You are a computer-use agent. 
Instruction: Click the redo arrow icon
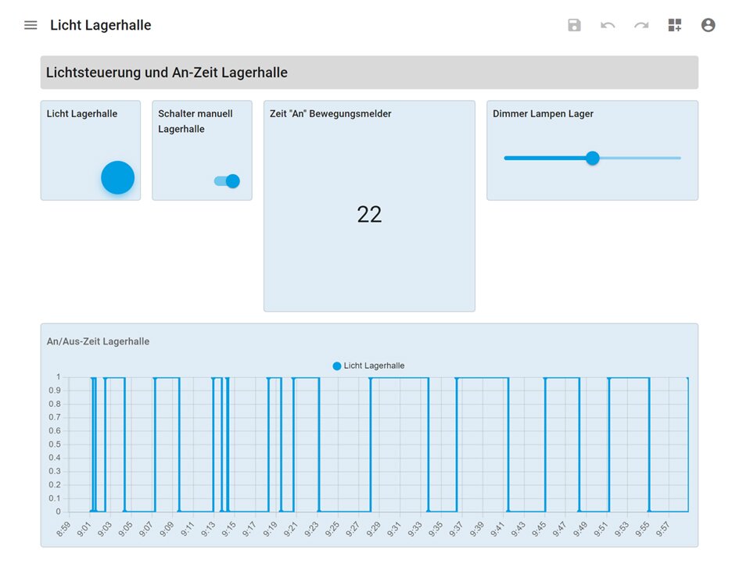[x=641, y=25]
